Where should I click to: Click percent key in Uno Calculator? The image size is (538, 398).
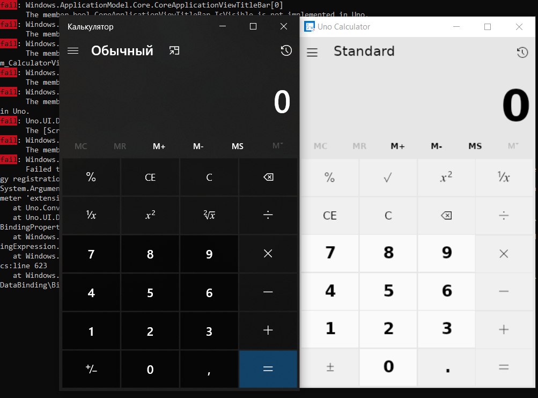(330, 178)
